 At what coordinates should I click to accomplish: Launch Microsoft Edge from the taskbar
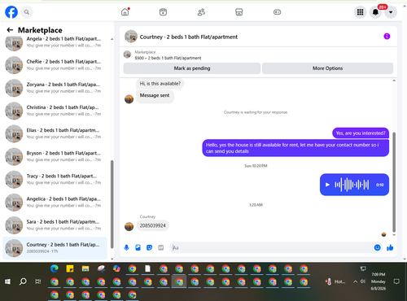tap(55, 268)
